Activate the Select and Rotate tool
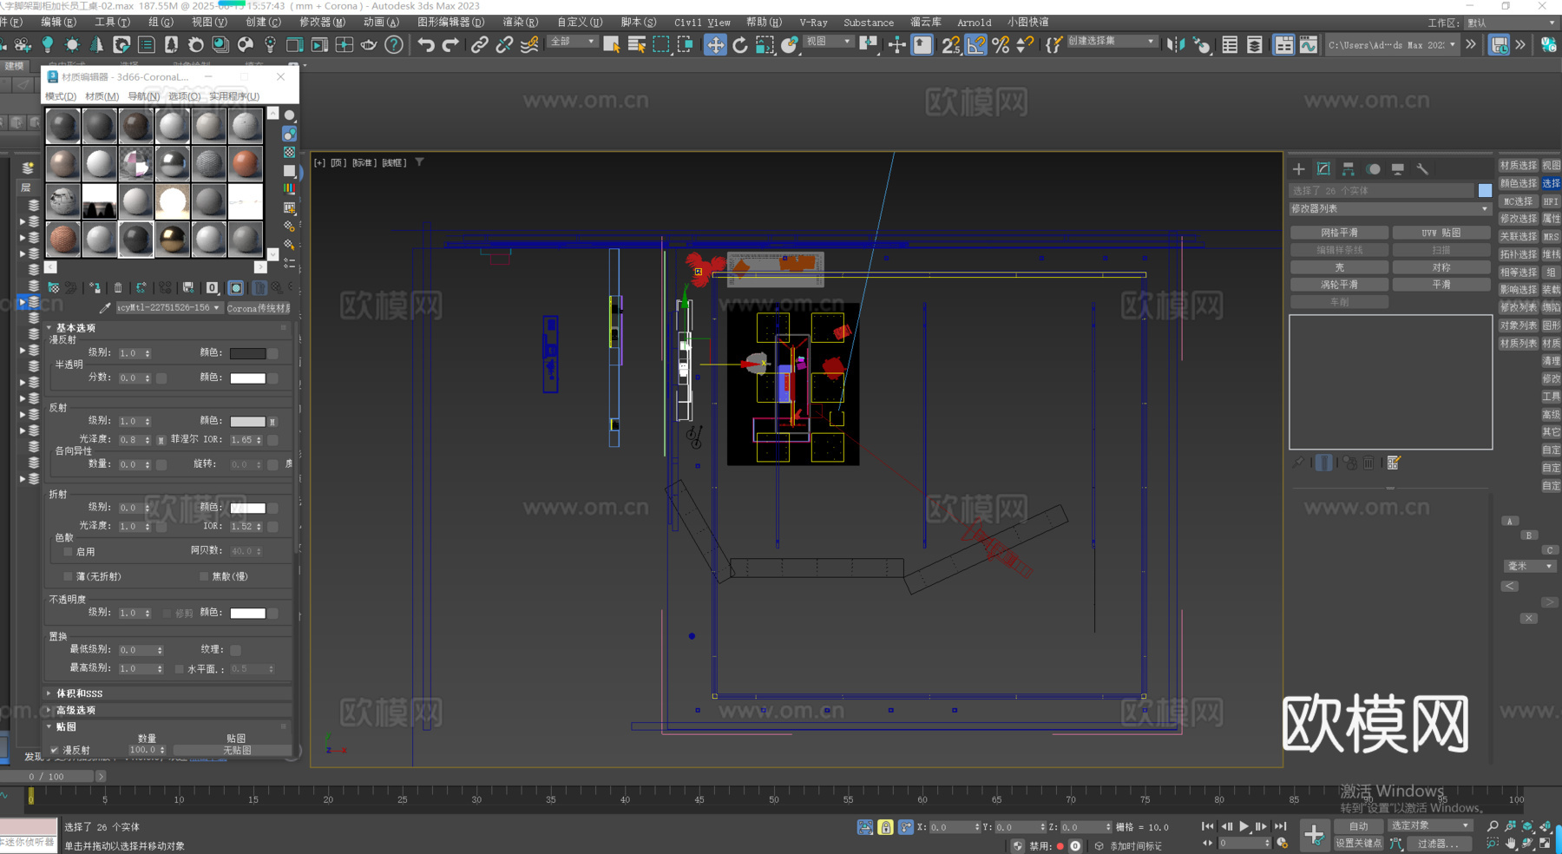1562x854 pixels. click(x=739, y=44)
